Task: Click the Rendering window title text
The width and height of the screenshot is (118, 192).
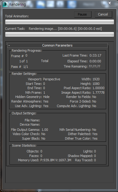Action: click(18, 5)
